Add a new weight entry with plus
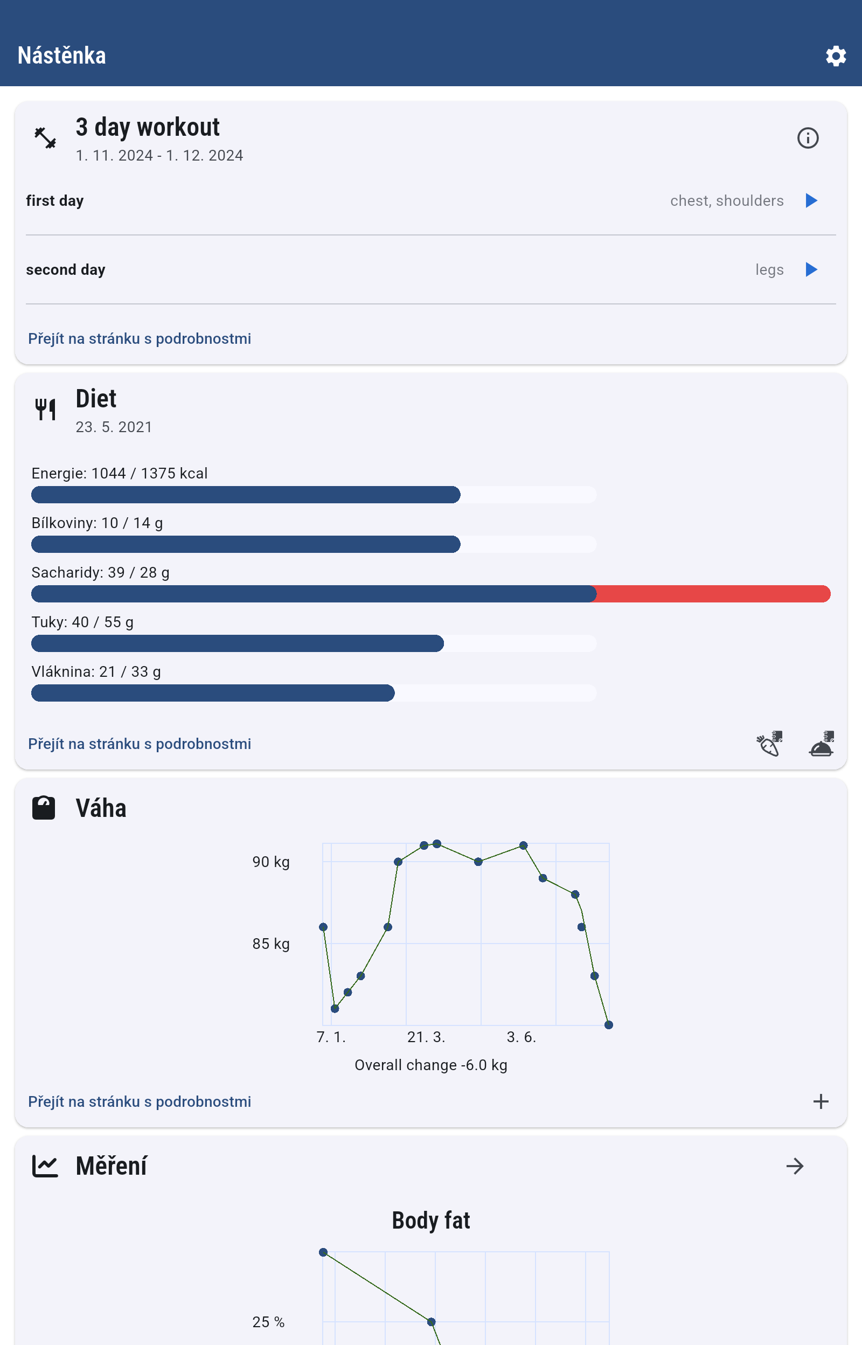The height and width of the screenshot is (1345, 862). (x=821, y=1101)
